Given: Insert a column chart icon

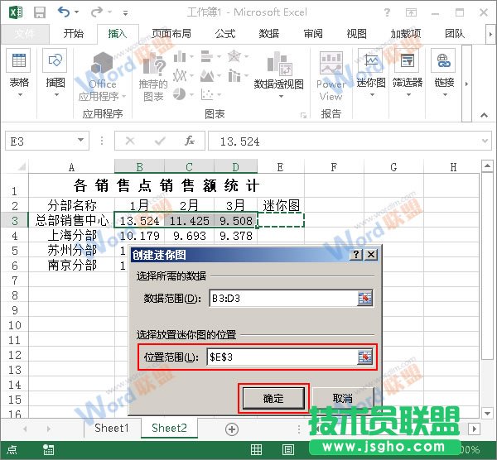Looking at the screenshot, I should [180, 56].
